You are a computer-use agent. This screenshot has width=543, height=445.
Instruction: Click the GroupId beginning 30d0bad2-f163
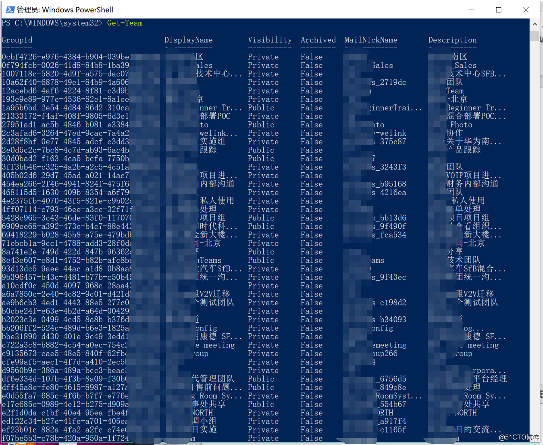[65, 159]
